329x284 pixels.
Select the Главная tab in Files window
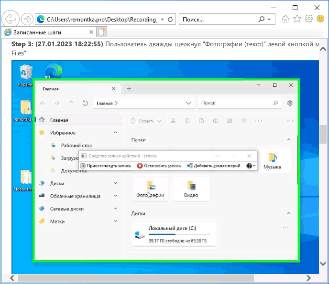[79, 89]
